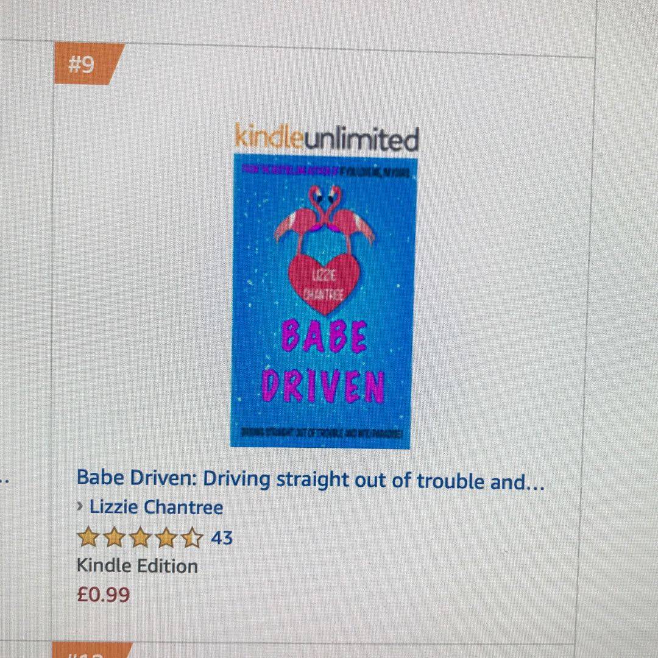This screenshot has width=658, height=658.
Task: Click the fourth gold rating star
Action: pos(166,537)
